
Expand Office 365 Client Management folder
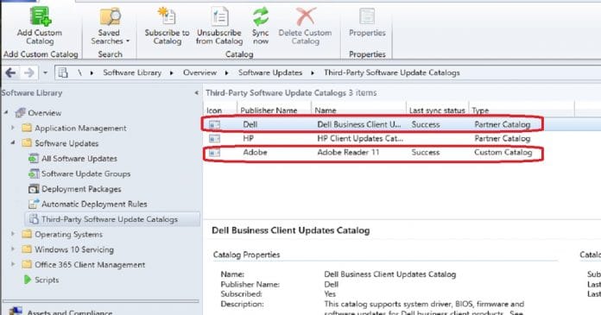point(13,264)
